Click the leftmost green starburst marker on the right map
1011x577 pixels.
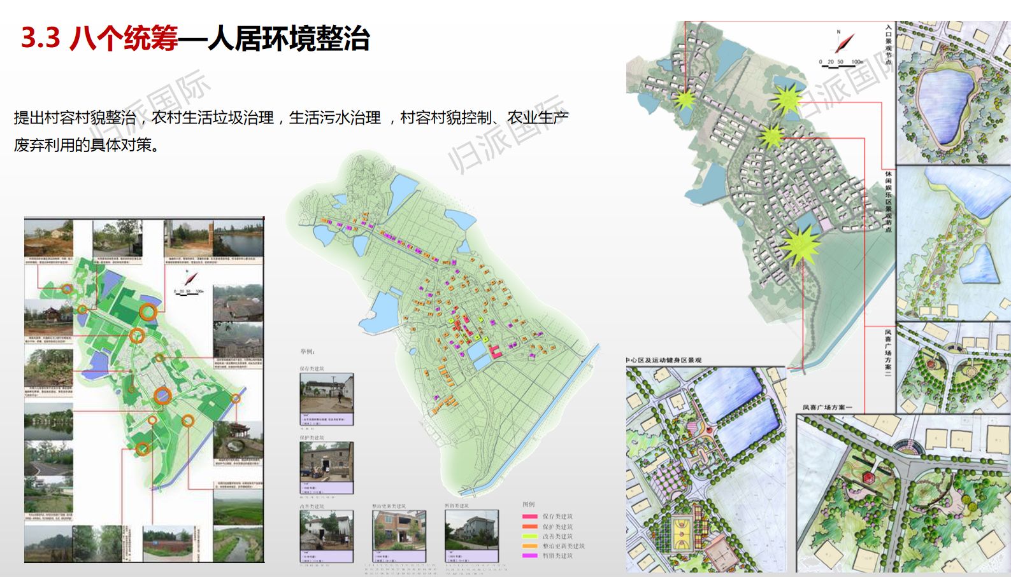coord(685,99)
